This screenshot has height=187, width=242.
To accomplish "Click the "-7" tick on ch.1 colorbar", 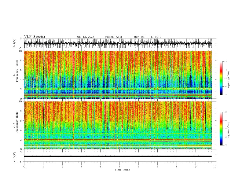I will (225, 95).
